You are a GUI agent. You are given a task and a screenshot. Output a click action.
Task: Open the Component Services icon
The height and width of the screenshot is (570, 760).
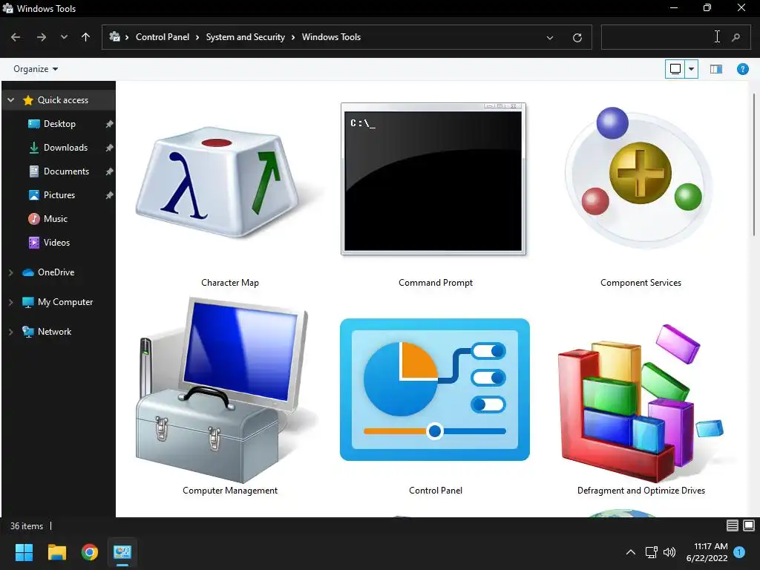click(x=639, y=178)
